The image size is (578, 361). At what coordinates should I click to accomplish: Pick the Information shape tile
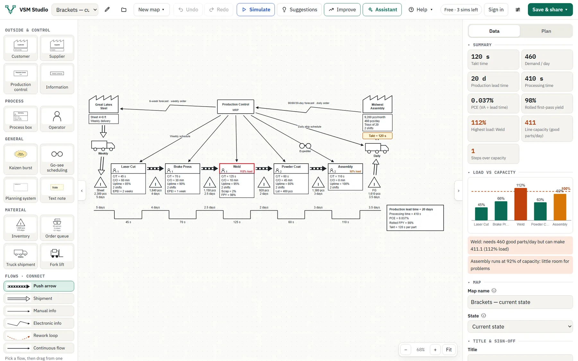(57, 78)
